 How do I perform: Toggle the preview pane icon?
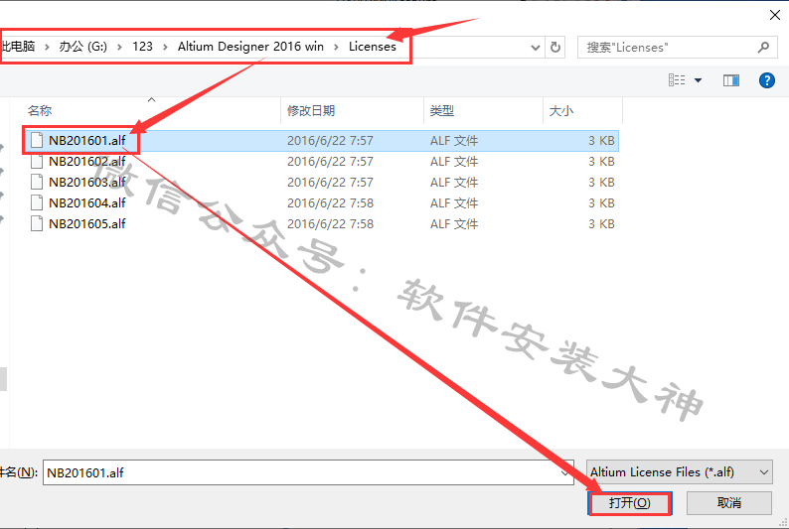(730, 80)
